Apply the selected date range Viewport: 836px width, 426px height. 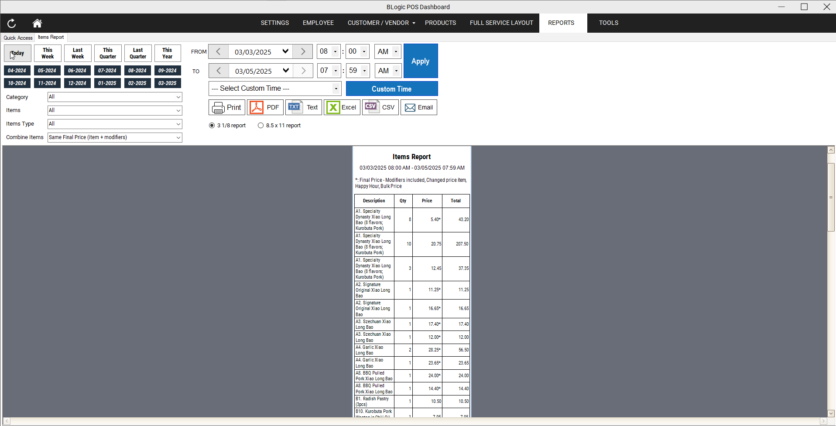tap(420, 61)
